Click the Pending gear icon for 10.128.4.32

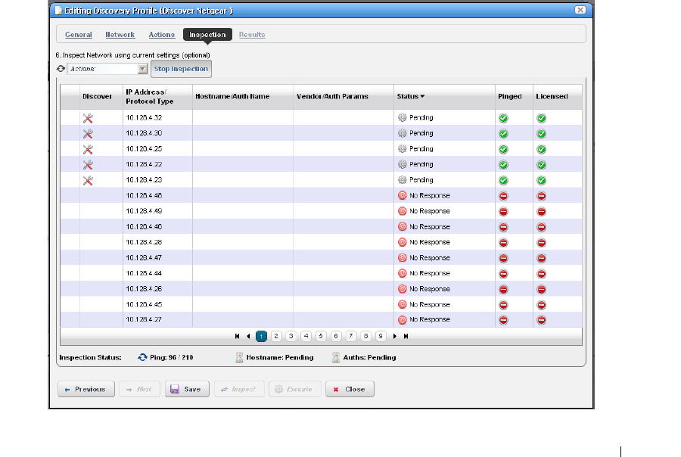click(x=403, y=118)
